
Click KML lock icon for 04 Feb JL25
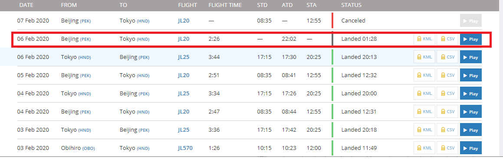click(x=419, y=94)
